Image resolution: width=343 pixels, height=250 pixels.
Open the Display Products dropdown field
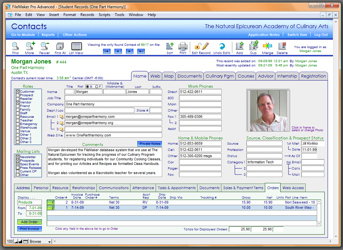(x=29, y=203)
